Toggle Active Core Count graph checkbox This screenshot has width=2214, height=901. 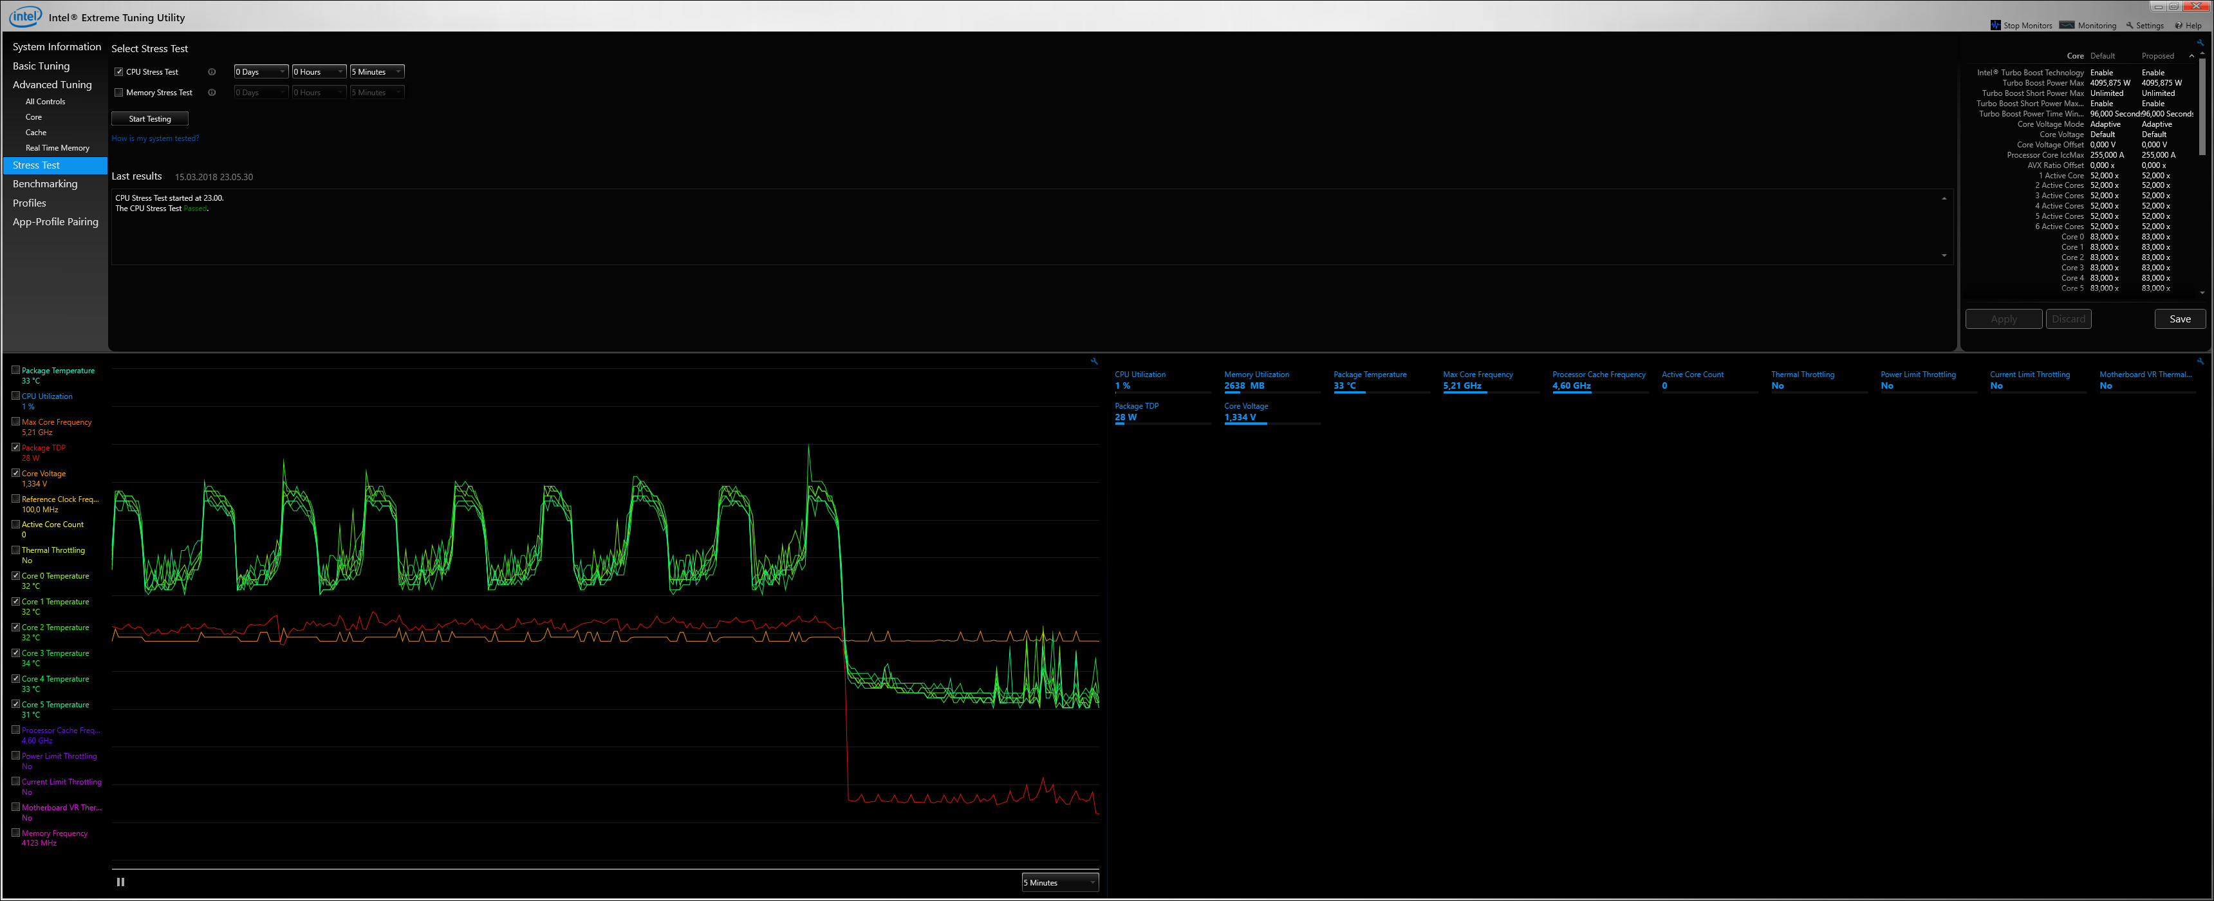[x=15, y=524]
